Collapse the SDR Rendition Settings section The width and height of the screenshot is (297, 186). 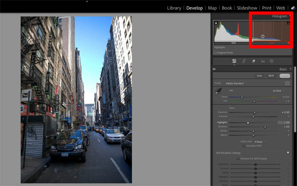(x=288, y=153)
